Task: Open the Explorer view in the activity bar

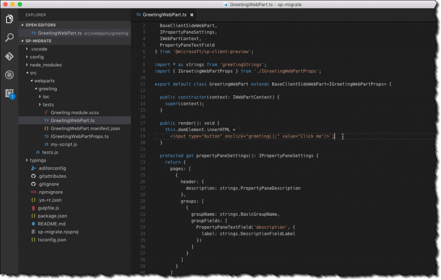Action: [x=9, y=19]
